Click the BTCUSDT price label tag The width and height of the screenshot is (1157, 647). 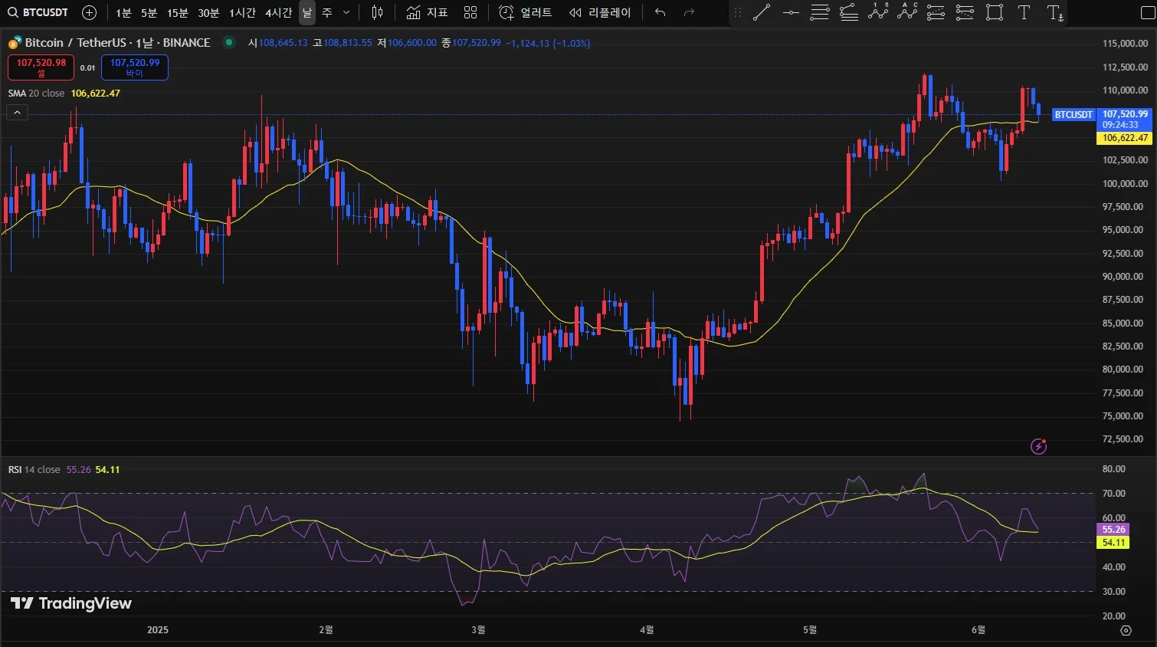tap(1073, 115)
